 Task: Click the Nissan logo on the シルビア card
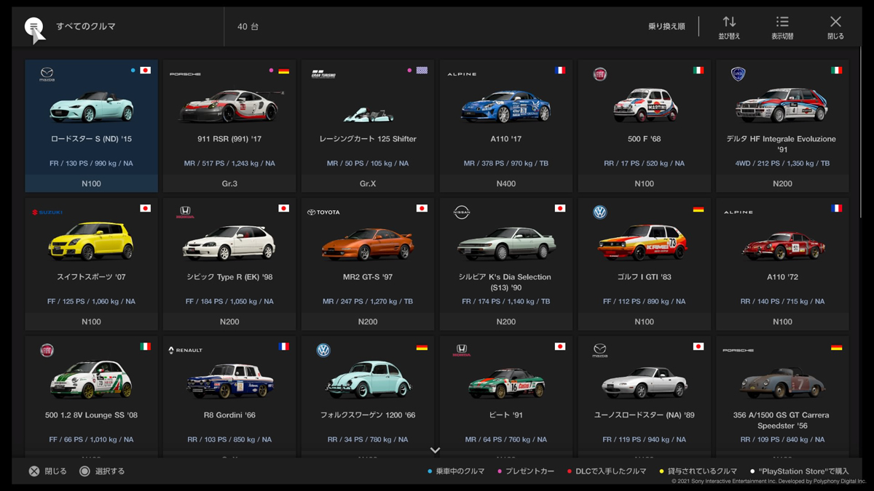[461, 212]
